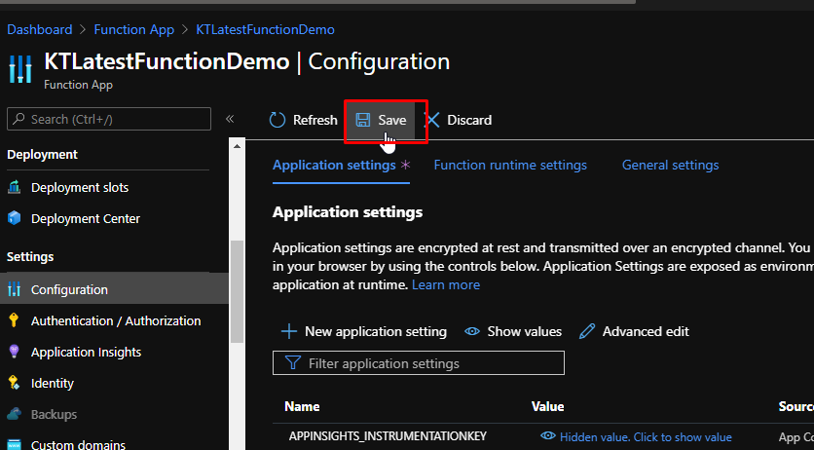Viewport: 814px width, 450px height.
Task: Click the Settings section heading
Action: [30, 256]
